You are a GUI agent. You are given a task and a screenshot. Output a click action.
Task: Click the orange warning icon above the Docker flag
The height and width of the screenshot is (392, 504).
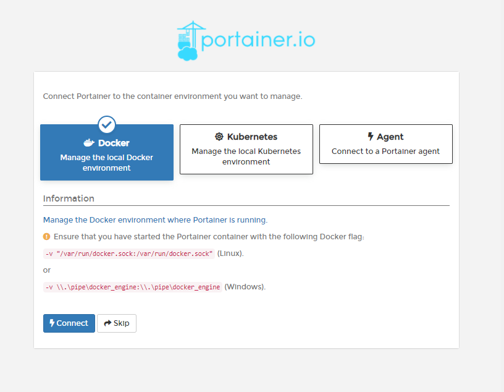click(46, 236)
